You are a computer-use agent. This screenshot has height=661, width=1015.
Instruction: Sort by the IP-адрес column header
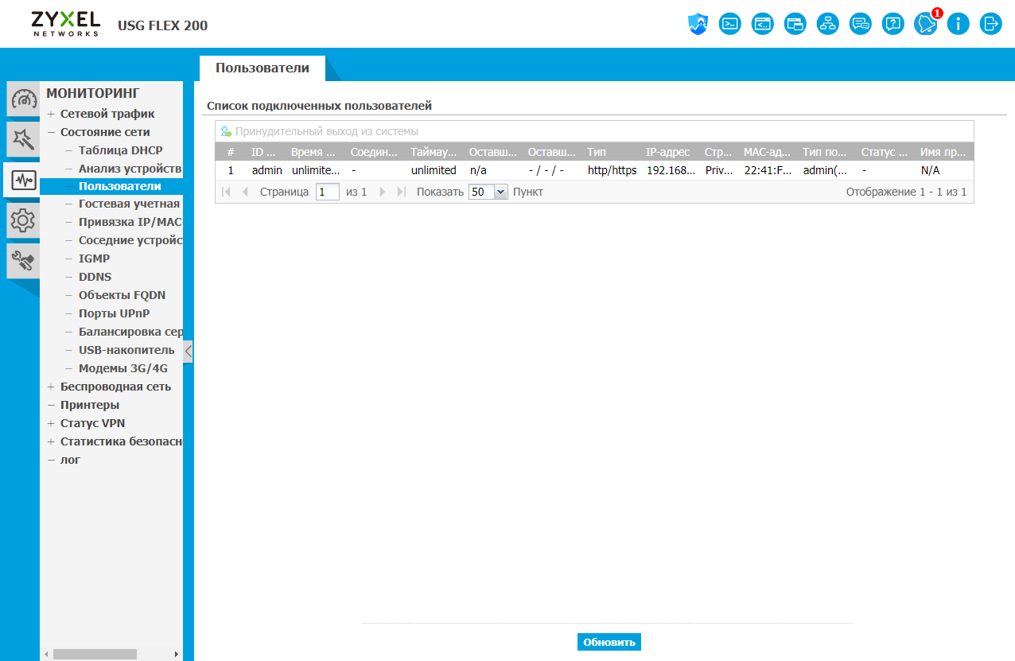click(668, 152)
